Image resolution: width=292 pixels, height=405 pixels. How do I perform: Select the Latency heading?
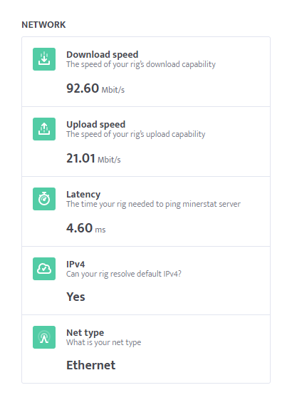83,194
